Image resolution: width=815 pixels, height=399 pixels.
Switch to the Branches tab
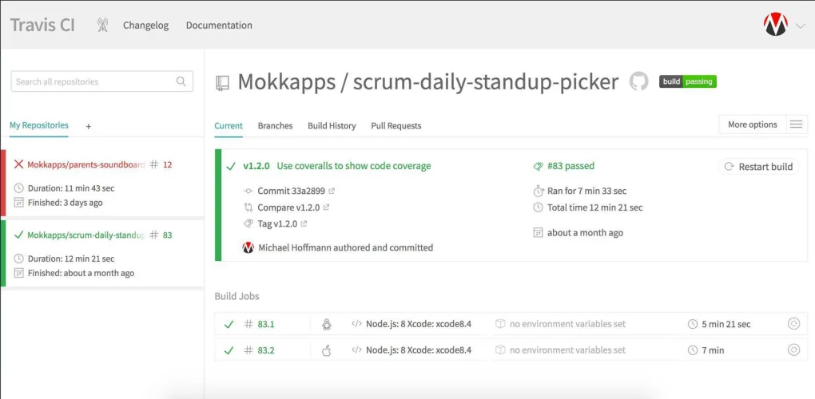275,125
